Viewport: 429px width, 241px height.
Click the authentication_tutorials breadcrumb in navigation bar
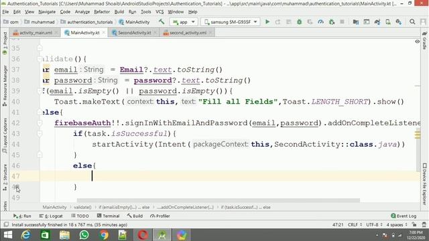pos(86,22)
